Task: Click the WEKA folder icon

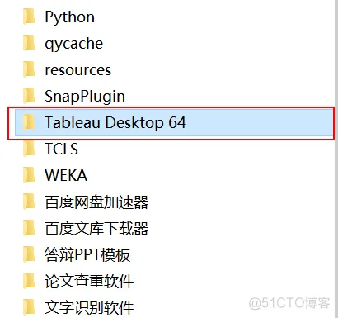Action: pos(29,175)
